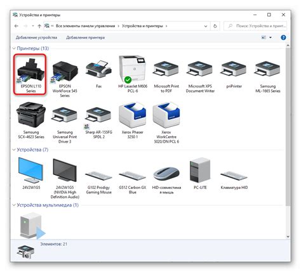Click the scrollbar up arrow
The height and width of the screenshot is (272, 301).
288,46
